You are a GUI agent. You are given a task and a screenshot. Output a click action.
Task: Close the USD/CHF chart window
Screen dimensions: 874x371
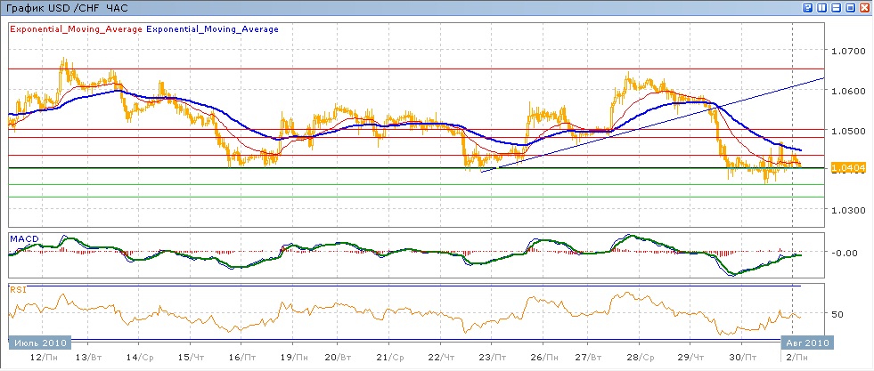[x=864, y=8]
